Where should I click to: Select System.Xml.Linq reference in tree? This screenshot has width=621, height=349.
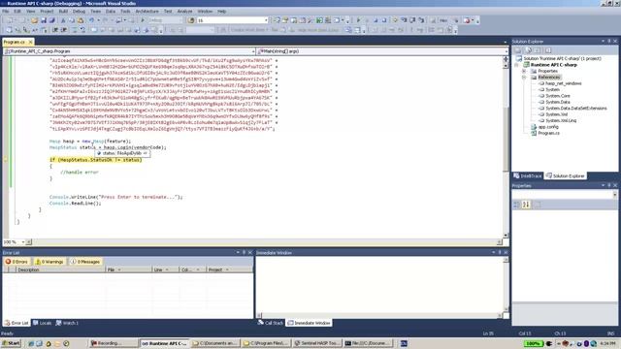tap(561, 120)
